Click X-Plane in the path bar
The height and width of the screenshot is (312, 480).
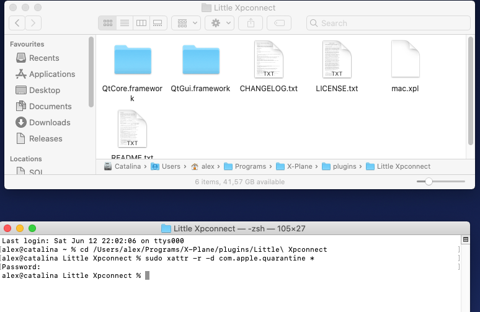pos(294,166)
